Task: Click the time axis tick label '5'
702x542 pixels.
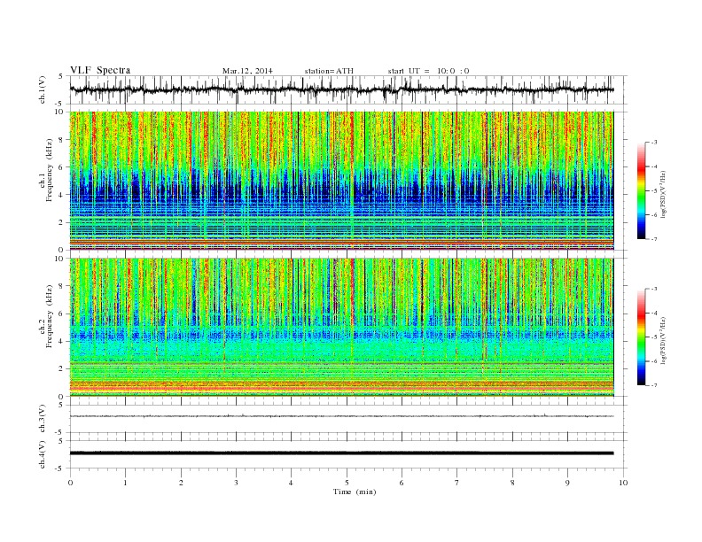Action: 347,483
